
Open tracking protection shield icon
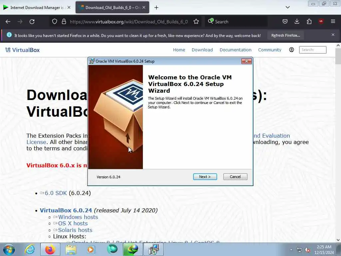(55, 22)
